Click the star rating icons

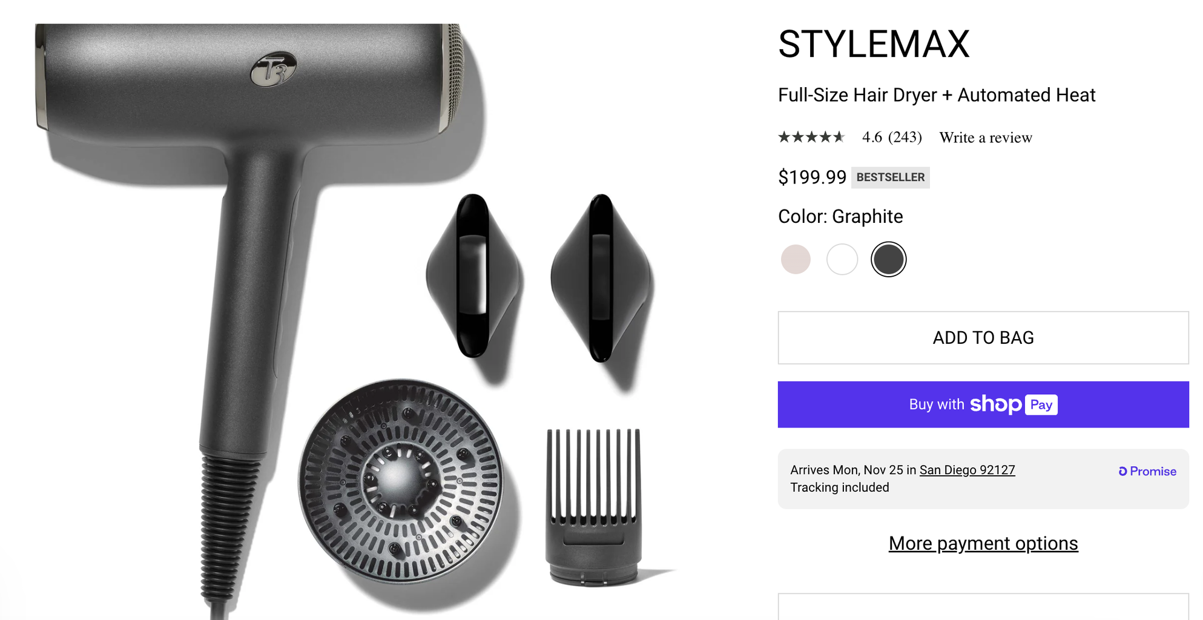(x=811, y=137)
